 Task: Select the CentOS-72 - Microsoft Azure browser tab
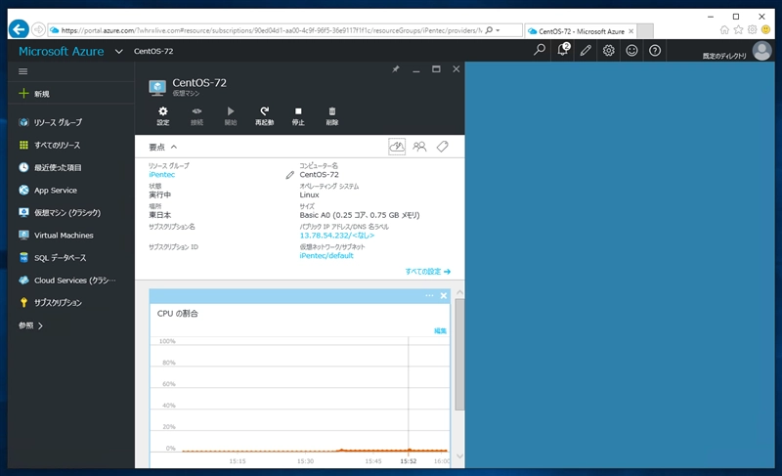click(581, 31)
